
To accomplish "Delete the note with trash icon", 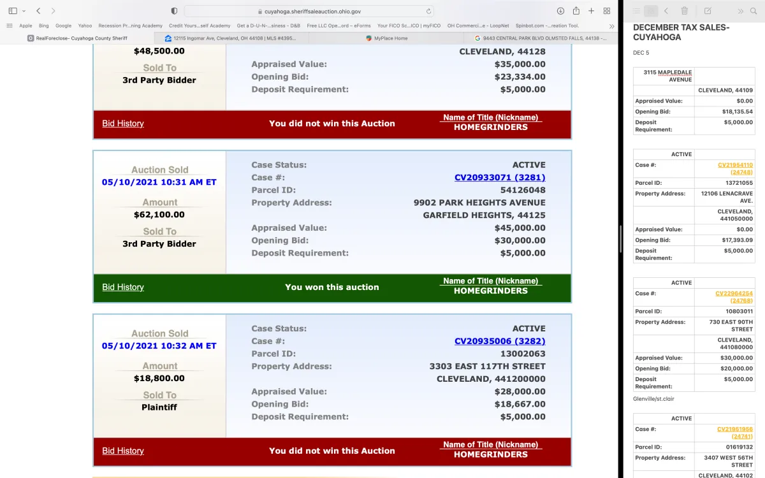I will 685,11.
